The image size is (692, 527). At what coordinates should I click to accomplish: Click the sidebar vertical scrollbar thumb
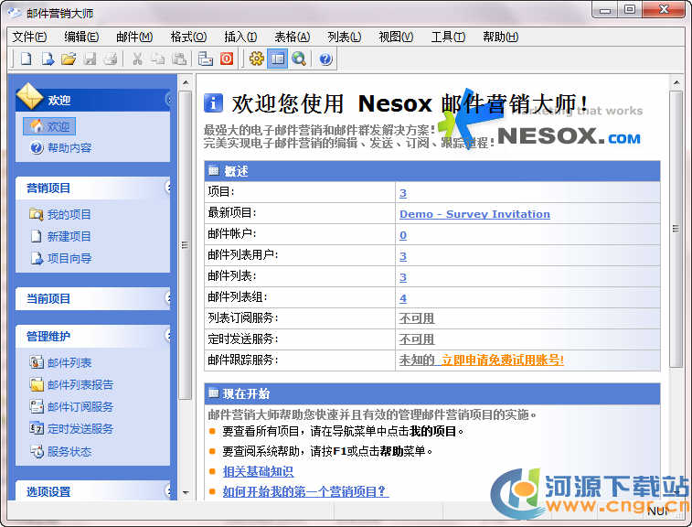click(186, 245)
